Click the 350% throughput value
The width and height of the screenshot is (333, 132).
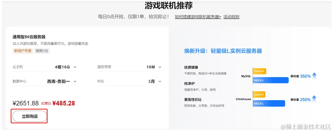coord(305,76)
